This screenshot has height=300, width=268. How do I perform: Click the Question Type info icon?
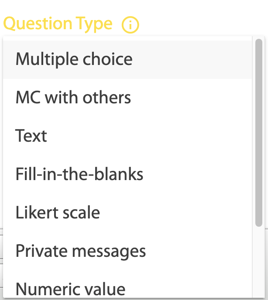pyautogui.click(x=130, y=25)
